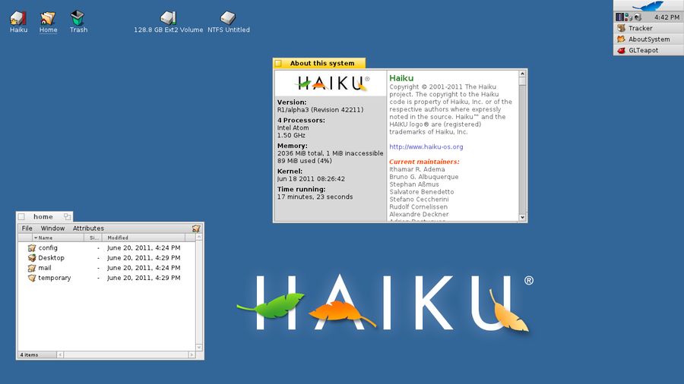Sort by the Size column header
684x384 pixels.
coord(93,238)
